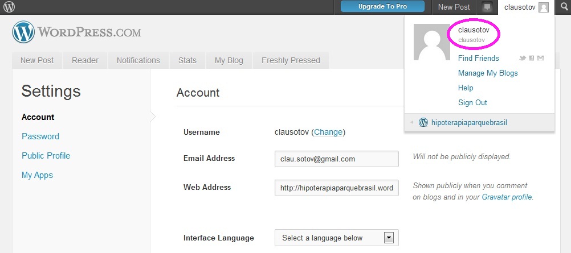Click the Gmail envelope icon beside Find Friends

coord(540,59)
